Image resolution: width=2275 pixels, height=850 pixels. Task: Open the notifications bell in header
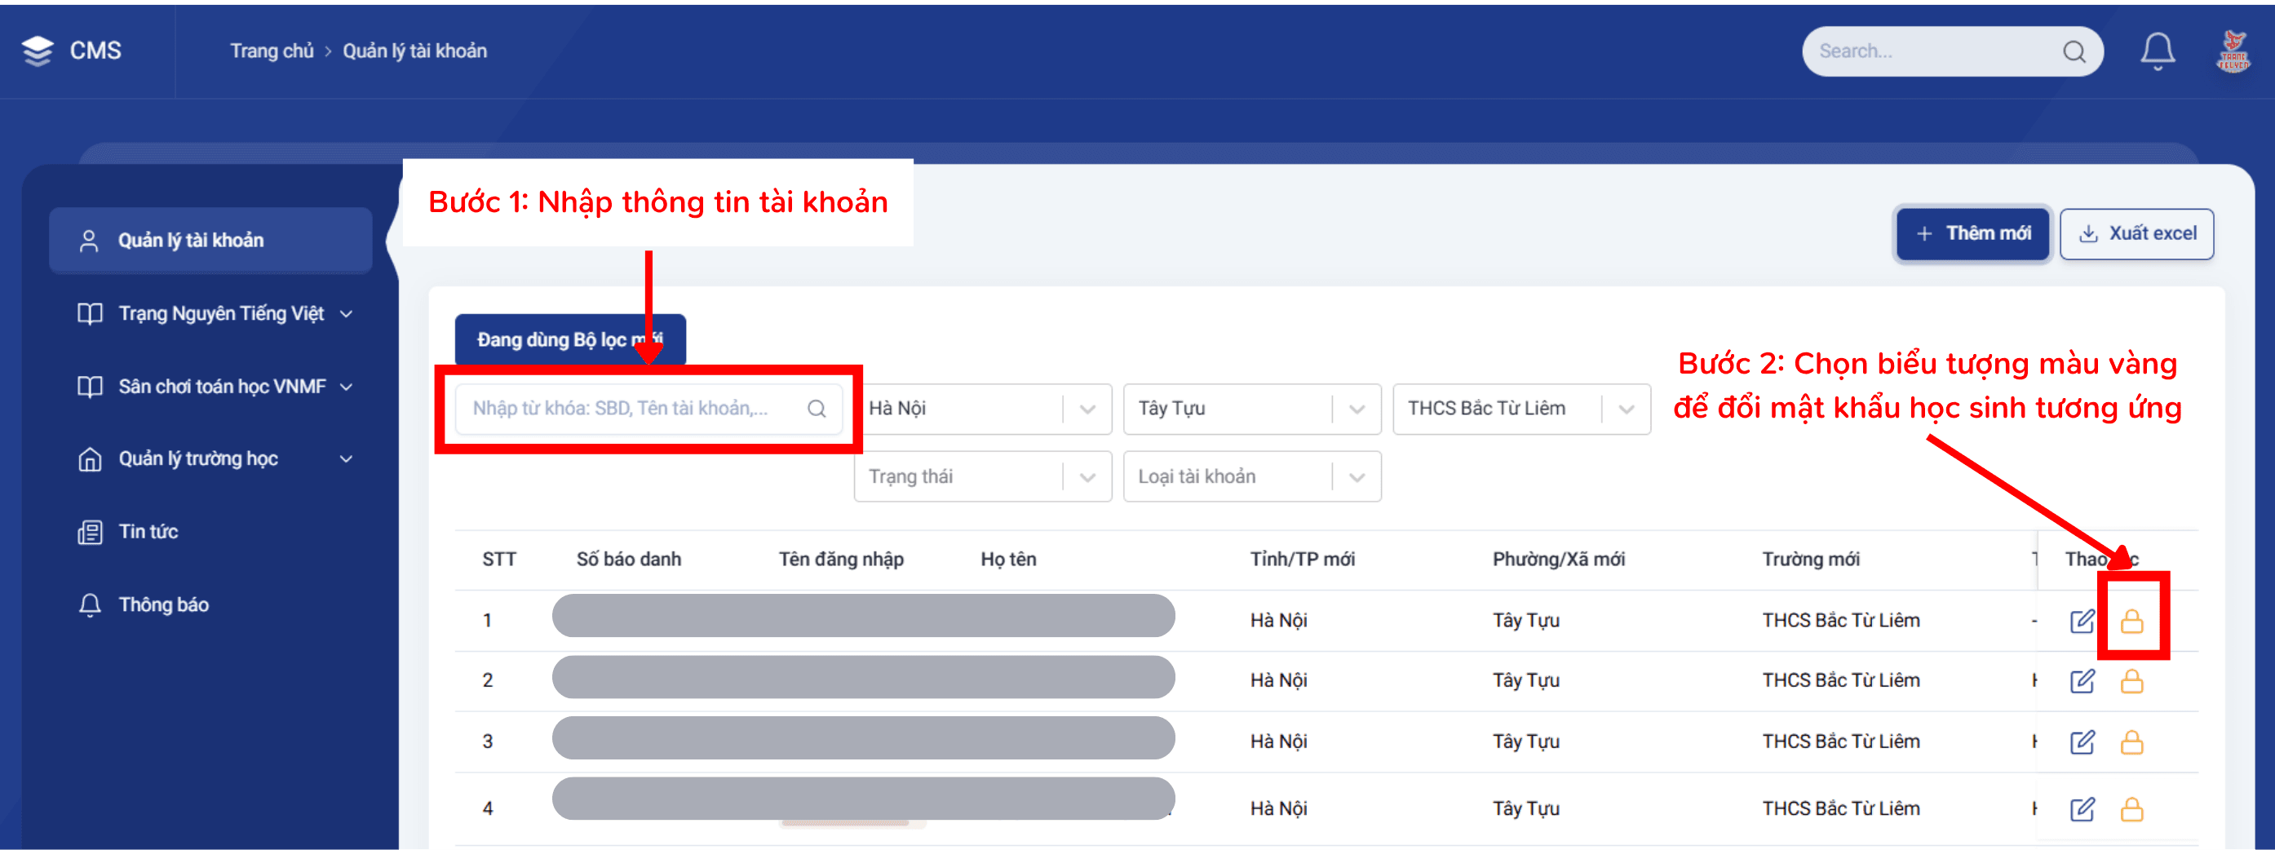point(2157,51)
